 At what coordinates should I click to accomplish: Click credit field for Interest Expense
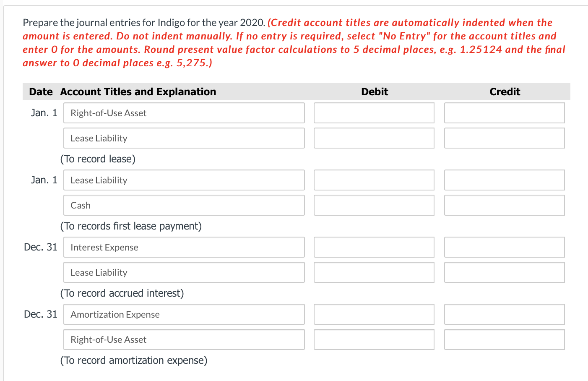(505, 247)
